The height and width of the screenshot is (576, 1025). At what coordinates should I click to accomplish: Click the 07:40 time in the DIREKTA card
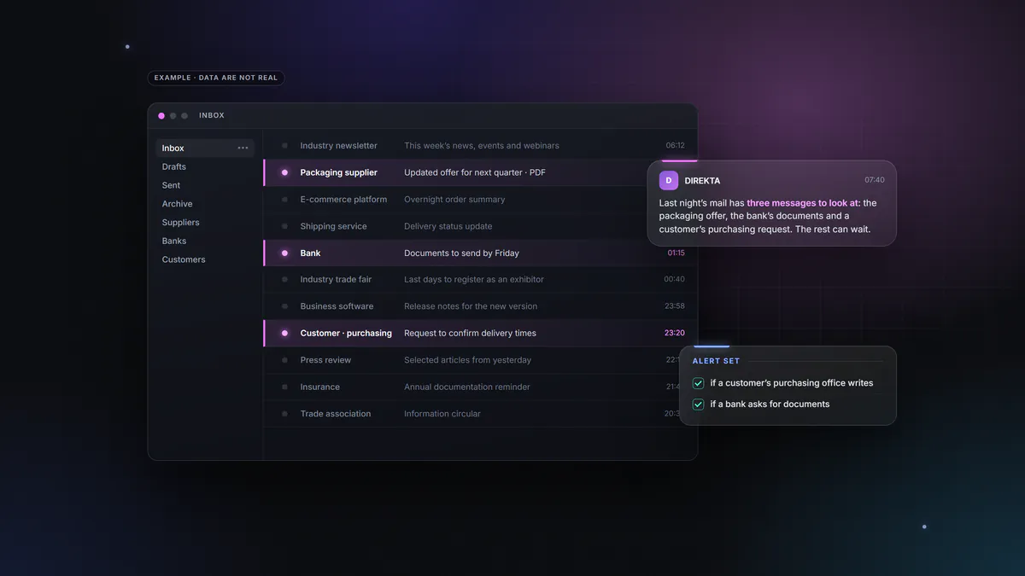tap(875, 181)
